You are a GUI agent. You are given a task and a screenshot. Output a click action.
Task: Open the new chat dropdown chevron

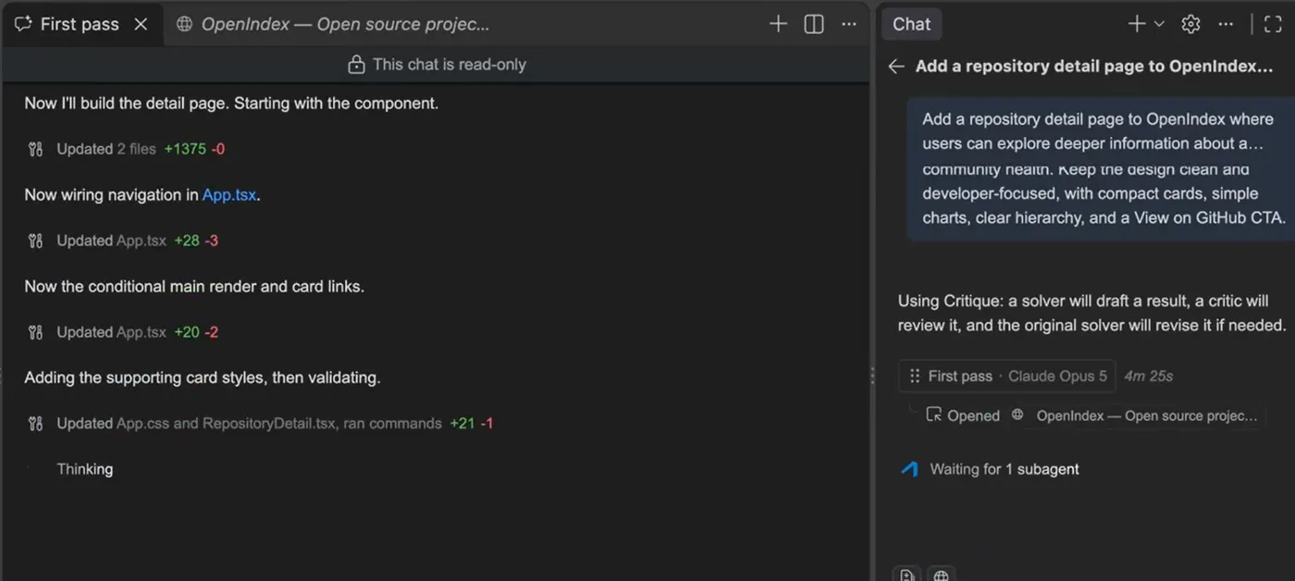(x=1159, y=24)
